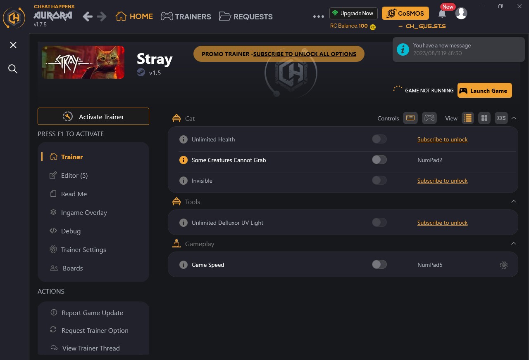Switch controls to gamepad icon

coord(430,118)
